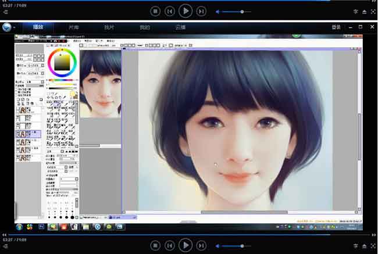The width and height of the screenshot is (378, 254).
Task: Mute audio with upper bar speaker icon
Action: 217,12
